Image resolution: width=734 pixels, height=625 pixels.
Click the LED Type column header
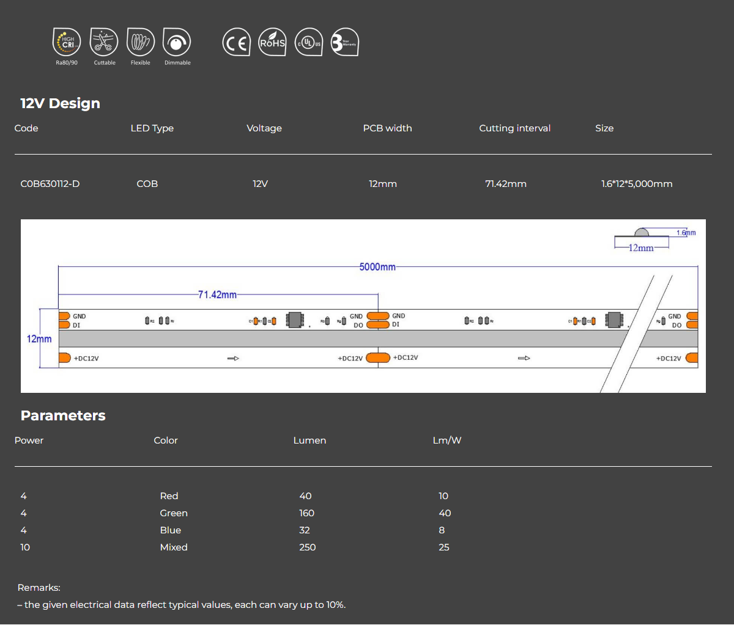point(152,128)
